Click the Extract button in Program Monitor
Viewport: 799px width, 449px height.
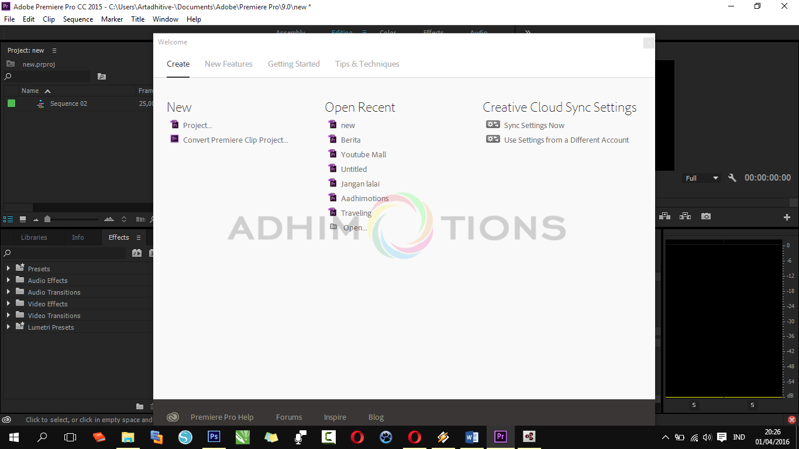(x=685, y=216)
